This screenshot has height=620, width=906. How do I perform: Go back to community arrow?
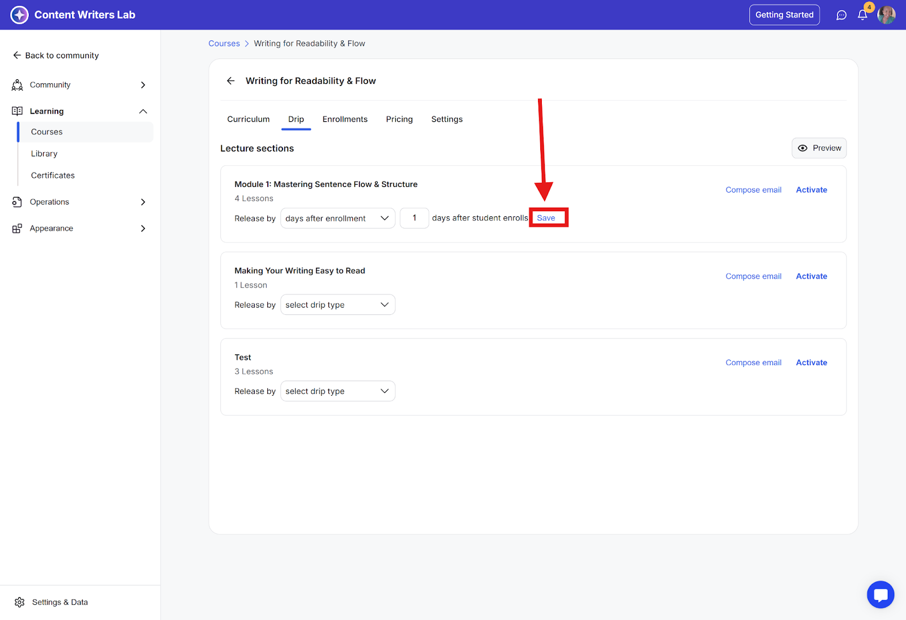17,55
